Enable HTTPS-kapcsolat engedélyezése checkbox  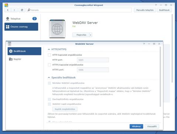[49, 65]
